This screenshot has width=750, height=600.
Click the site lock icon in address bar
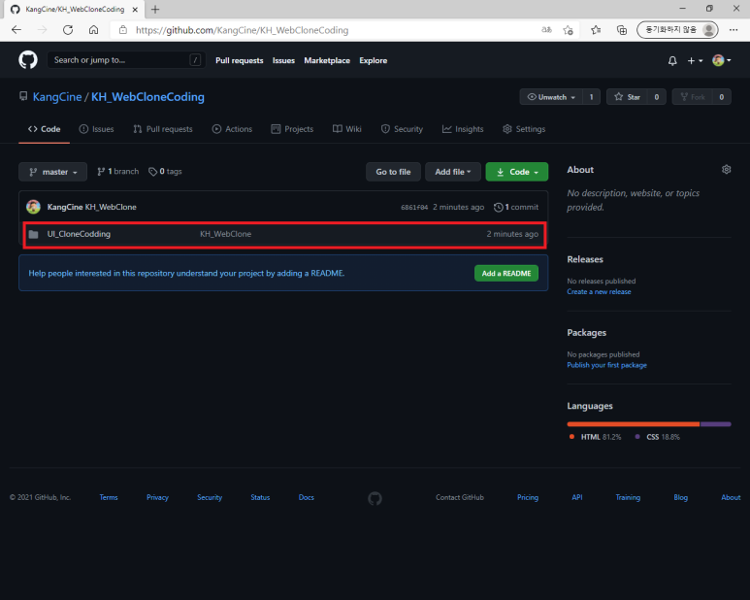tap(123, 30)
